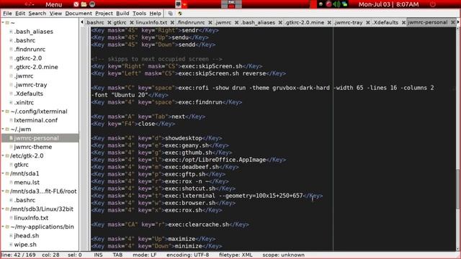Close the linuxInfo.txt tab
This screenshot has width=461, height=259.
pyautogui.click(x=172, y=22)
